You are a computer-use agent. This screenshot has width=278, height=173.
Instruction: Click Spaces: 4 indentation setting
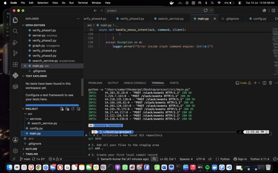pos(186,159)
